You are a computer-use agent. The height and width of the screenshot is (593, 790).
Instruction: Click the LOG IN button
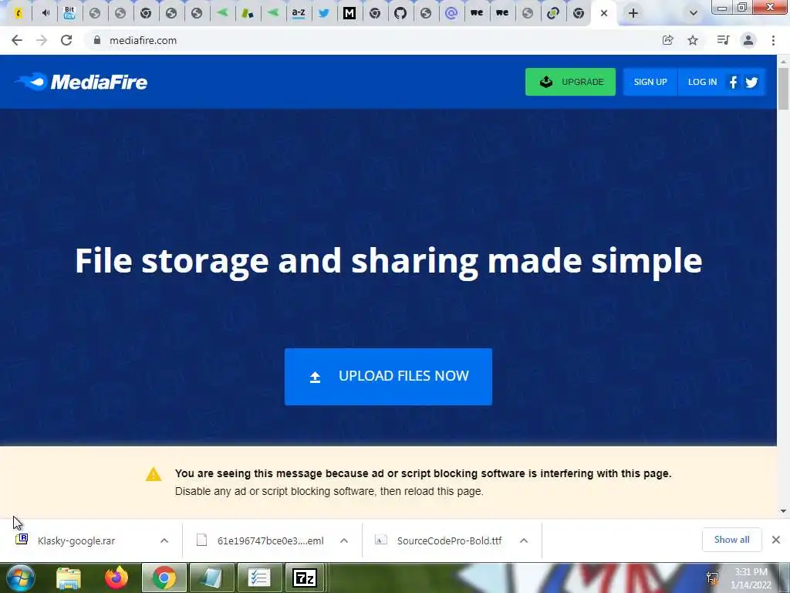(x=702, y=82)
